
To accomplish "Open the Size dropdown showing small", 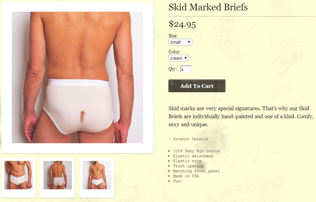I will pyautogui.click(x=180, y=42).
